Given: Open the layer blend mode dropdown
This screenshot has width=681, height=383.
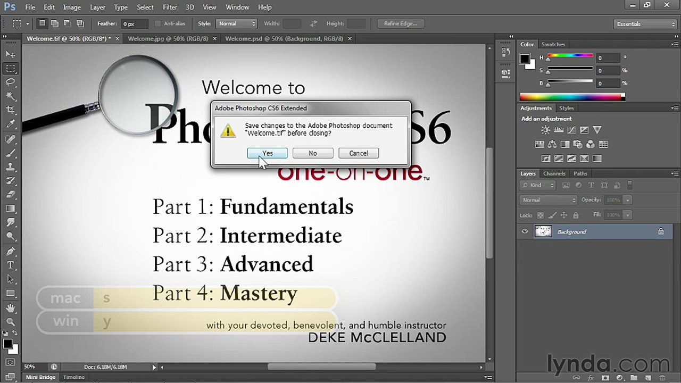Looking at the screenshot, I should click(x=548, y=200).
